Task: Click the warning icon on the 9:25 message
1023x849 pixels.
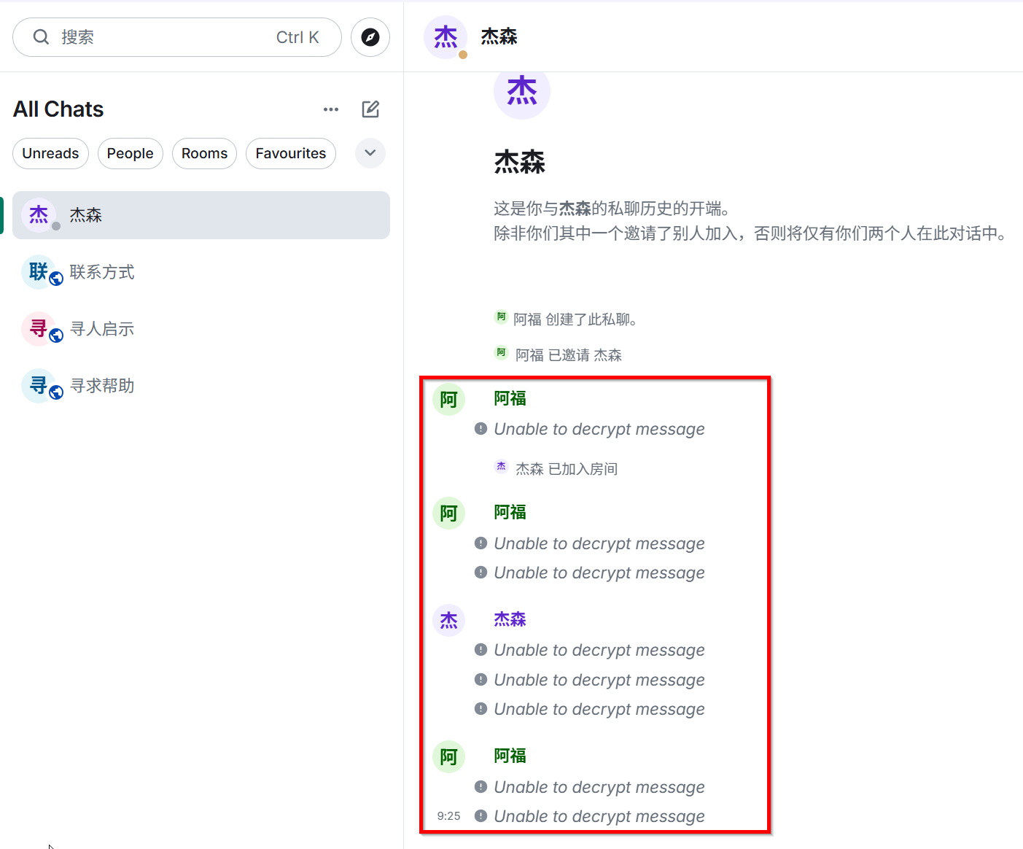Action: tap(481, 815)
